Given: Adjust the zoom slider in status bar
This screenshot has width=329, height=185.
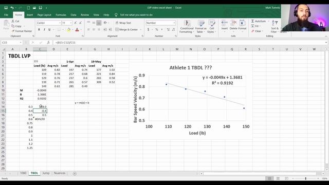Looking at the screenshot, I should click(305, 178).
